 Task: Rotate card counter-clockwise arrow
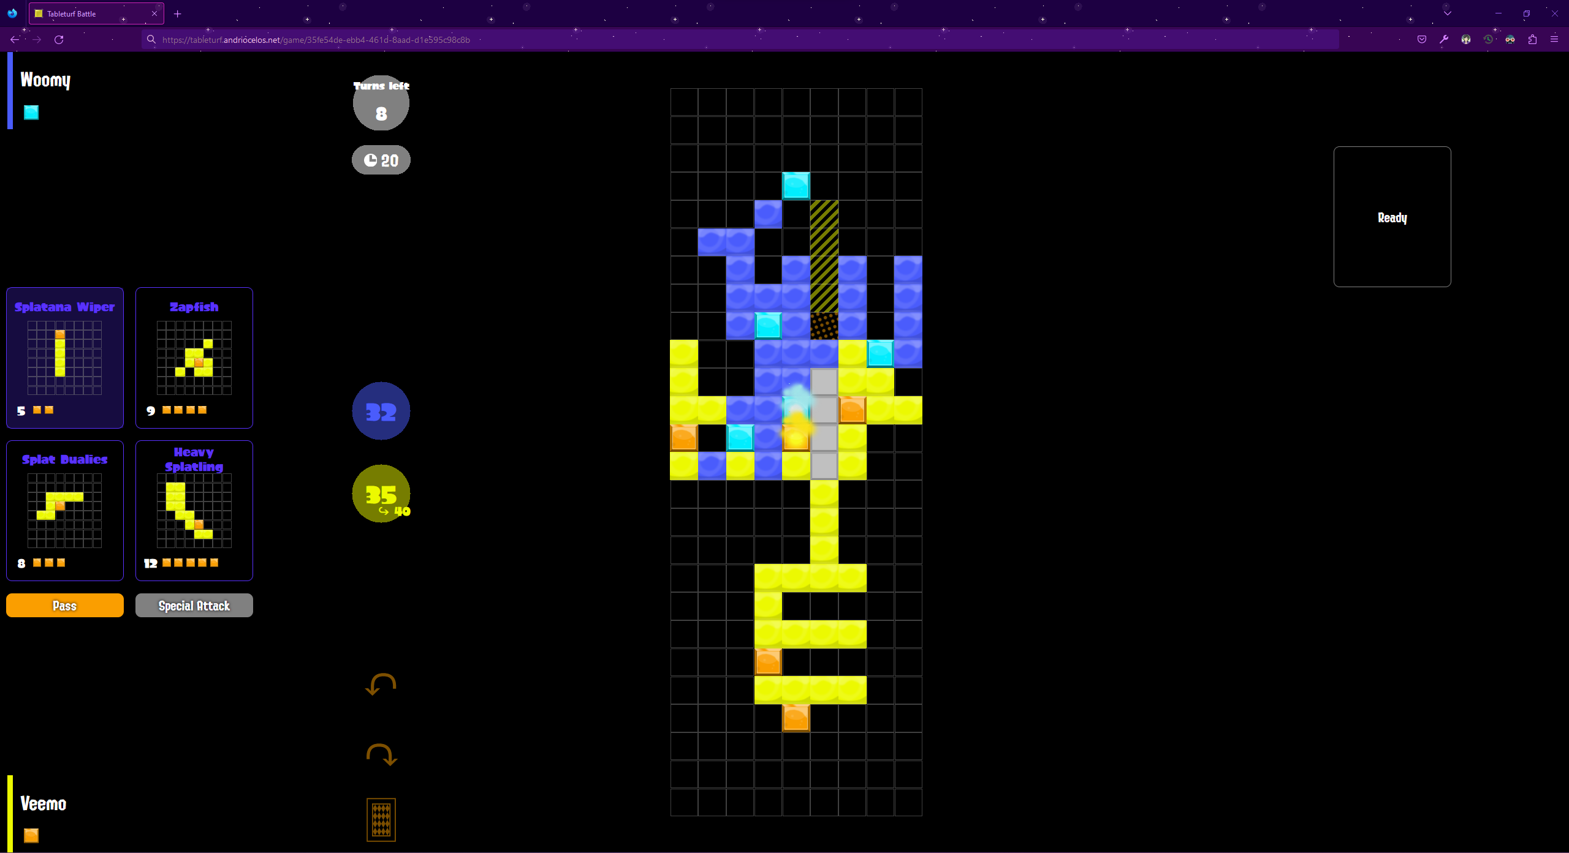pyautogui.click(x=381, y=685)
